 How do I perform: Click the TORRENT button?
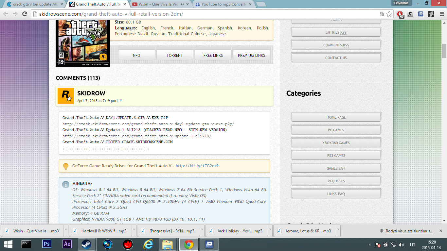pos(175,55)
